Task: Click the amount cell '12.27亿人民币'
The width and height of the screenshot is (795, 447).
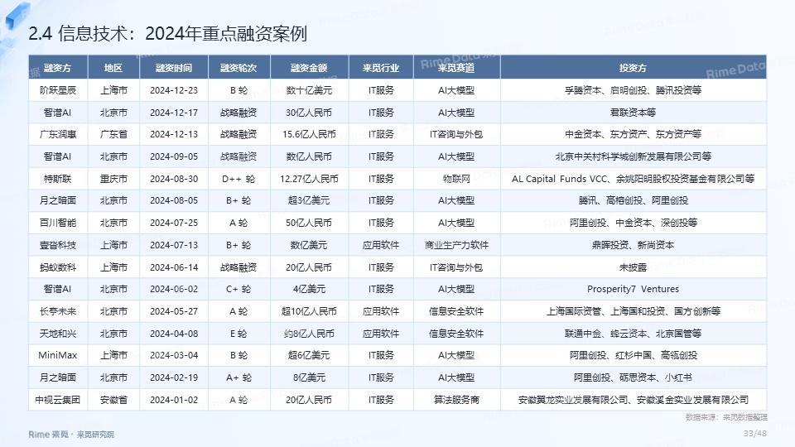Action: 309,179
